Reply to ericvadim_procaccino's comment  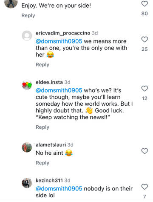[x=42, y=65]
